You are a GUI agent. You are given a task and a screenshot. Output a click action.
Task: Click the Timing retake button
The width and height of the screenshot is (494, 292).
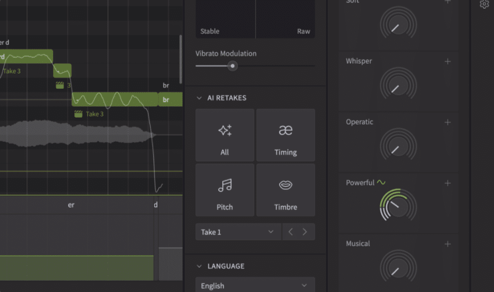click(286, 135)
